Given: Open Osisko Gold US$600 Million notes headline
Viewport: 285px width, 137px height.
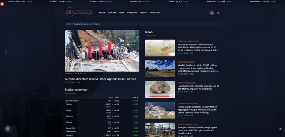Looking at the screenshot, I should 197,110.
